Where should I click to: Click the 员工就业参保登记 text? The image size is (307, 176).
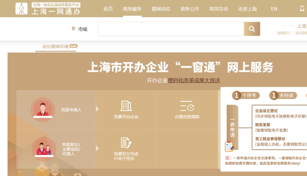pos(270,139)
